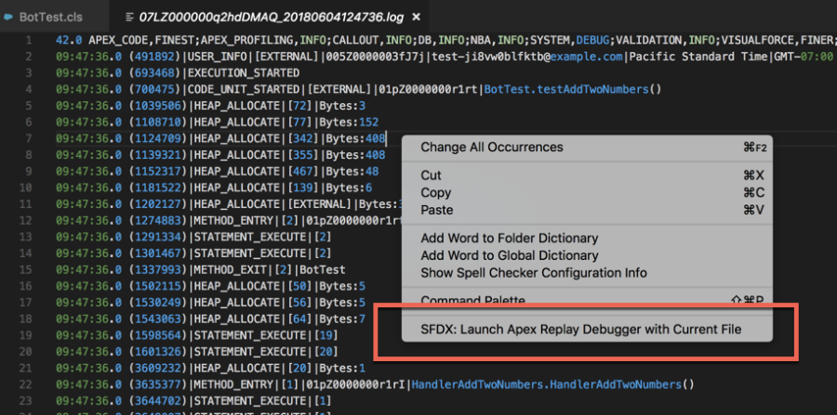Click line number 1 in the gutter
Viewport: 837px width, 415px height.
[x=29, y=40]
